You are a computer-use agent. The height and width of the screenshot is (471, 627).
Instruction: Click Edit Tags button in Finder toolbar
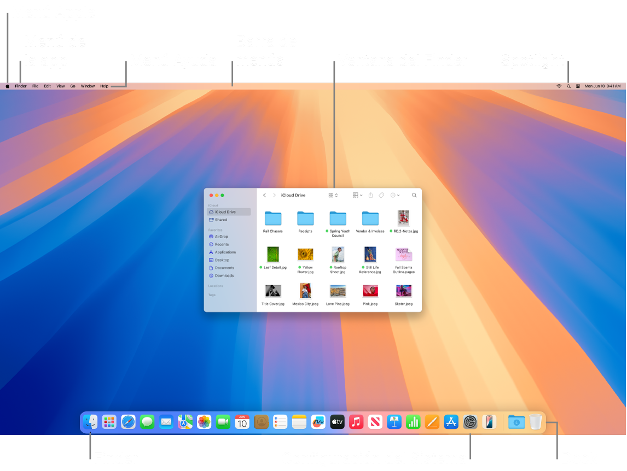(x=381, y=195)
